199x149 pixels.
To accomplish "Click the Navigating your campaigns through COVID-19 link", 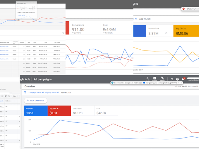I will click(x=162, y=83).
